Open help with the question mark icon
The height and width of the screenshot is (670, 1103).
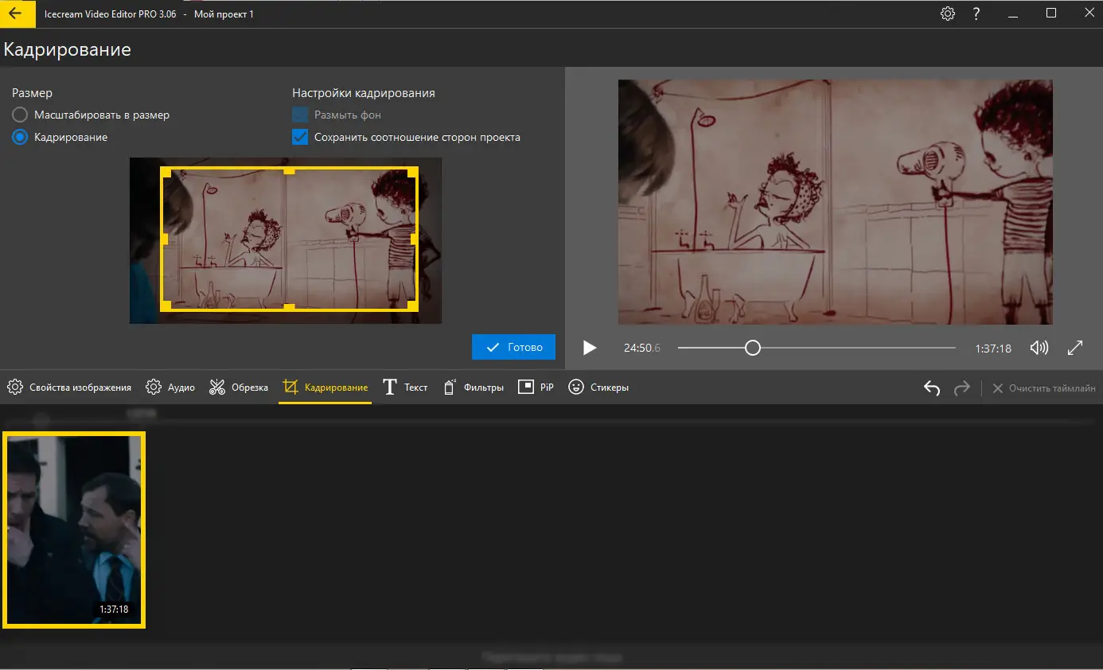976,14
